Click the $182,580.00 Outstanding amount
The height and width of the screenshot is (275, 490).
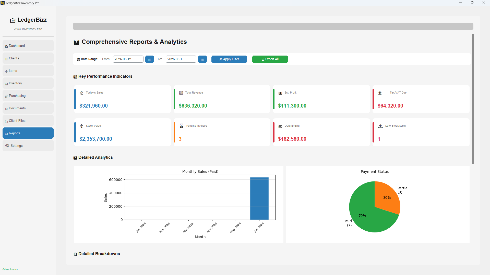(292, 139)
